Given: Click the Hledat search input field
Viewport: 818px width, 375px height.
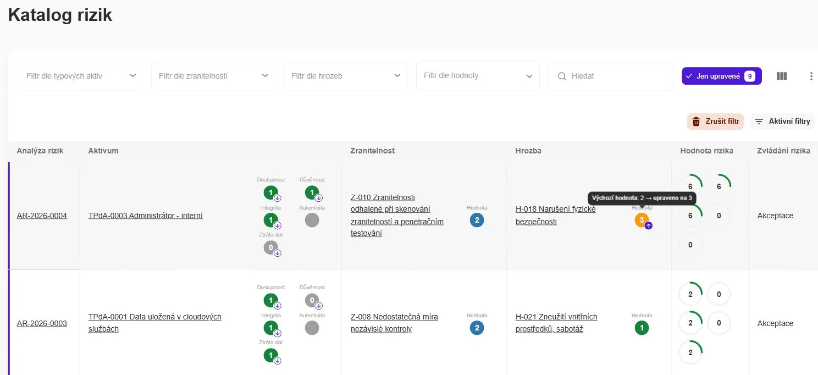Looking at the screenshot, I should pyautogui.click(x=611, y=76).
